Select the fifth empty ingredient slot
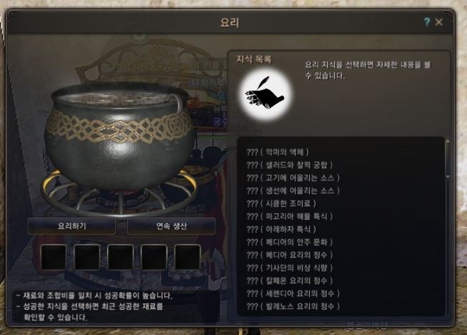This screenshot has width=467, height=335. coord(188,257)
